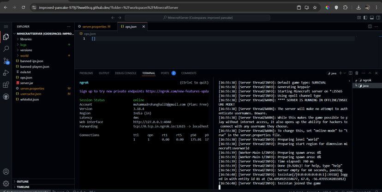Toggle the bottom panel visibility
This screenshot has height=192, width=382.
[371, 18]
